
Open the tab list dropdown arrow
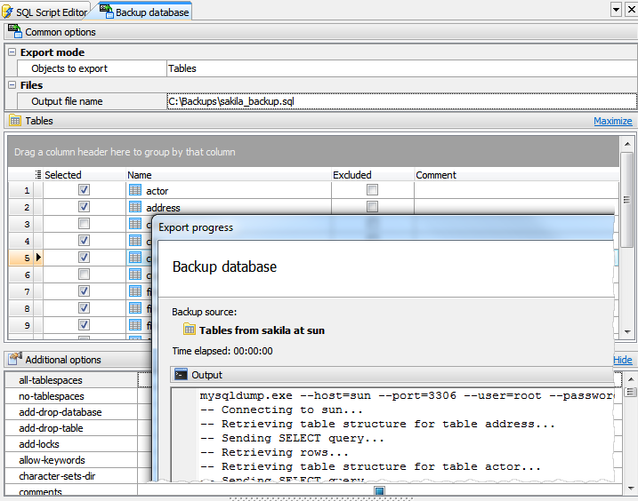coord(616,9)
